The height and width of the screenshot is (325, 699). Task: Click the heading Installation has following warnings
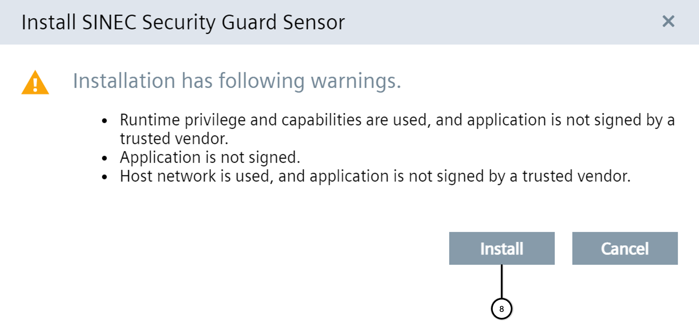coord(237,81)
